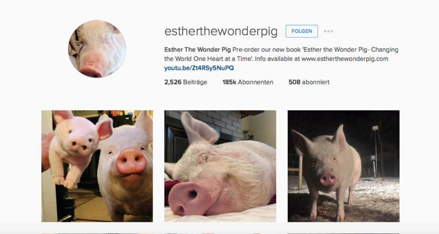This screenshot has width=439, height=234.
Task: Click the number 185k in stats
Action: coord(229,82)
